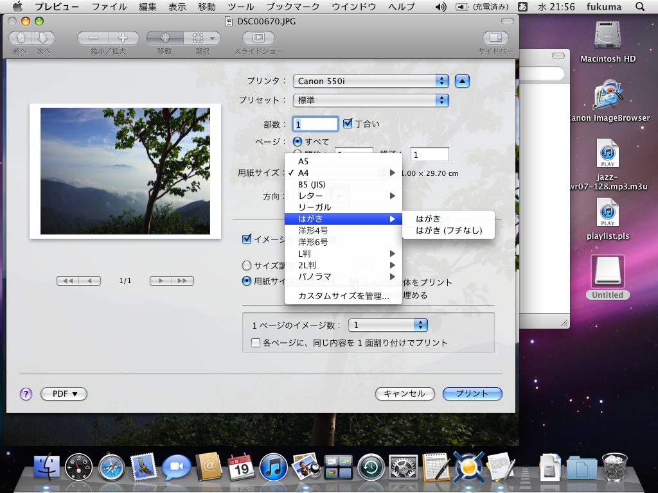
Task: Select the Move hand tool
Action: coord(164,38)
